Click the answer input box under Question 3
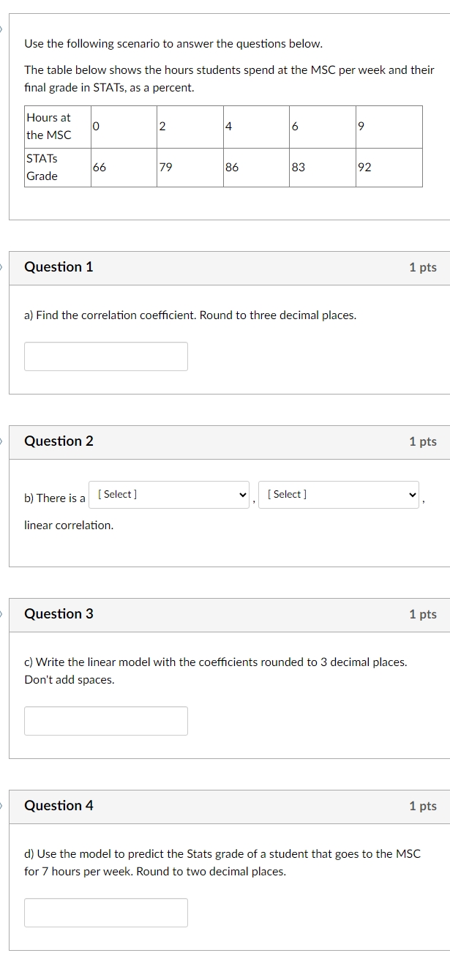This screenshot has width=450, height=972. click(x=106, y=721)
